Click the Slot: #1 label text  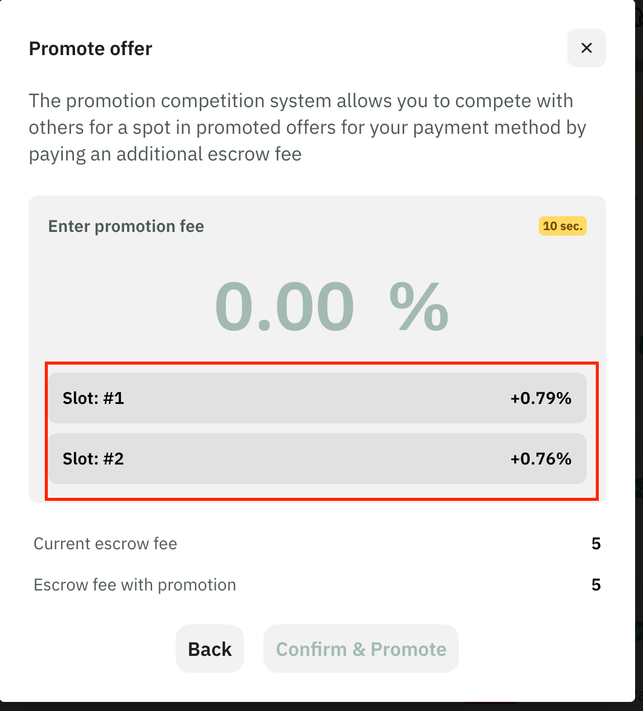pos(93,398)
